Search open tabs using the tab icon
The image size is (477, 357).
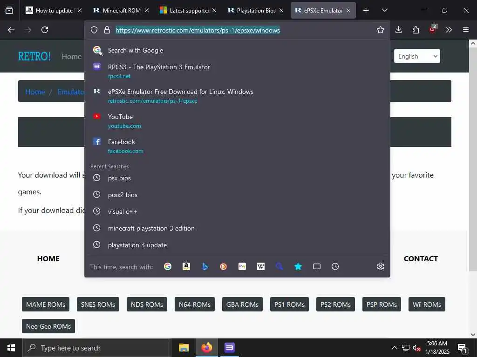pos(317,266)
